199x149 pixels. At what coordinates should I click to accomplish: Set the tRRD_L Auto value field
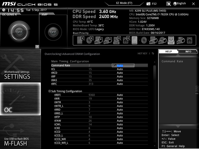tap(120, 113)
